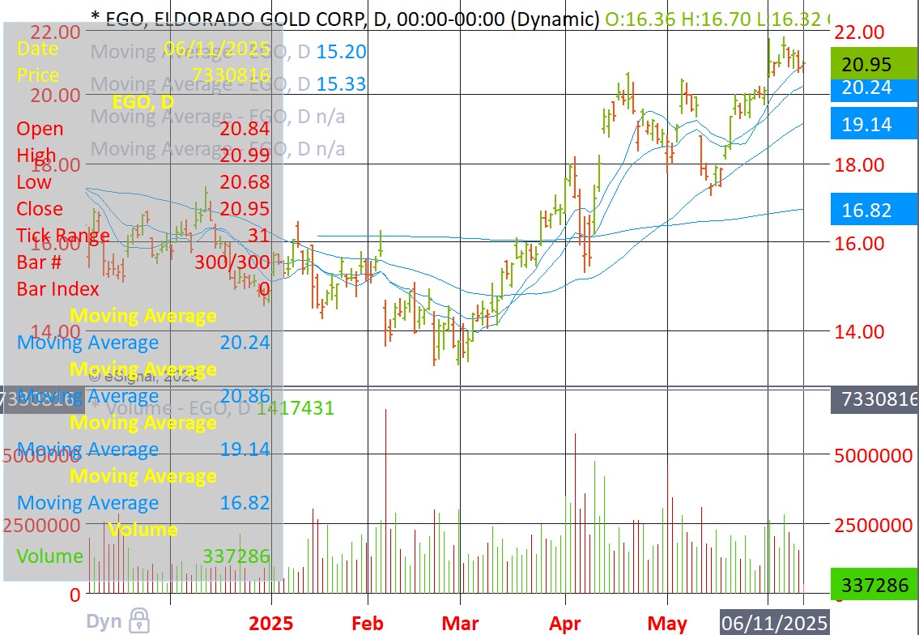919x635 pixels.
Task: Click the Close row label in data window
Action: (x=39, y=209)
